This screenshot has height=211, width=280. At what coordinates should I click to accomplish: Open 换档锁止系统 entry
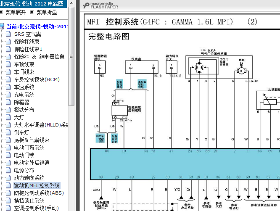29,200
